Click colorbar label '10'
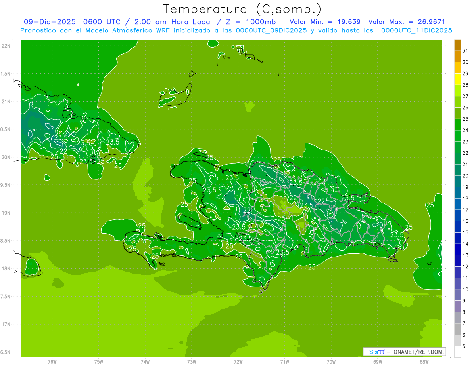Viewport: 476px width, 367px height. [x=465, y=289]
